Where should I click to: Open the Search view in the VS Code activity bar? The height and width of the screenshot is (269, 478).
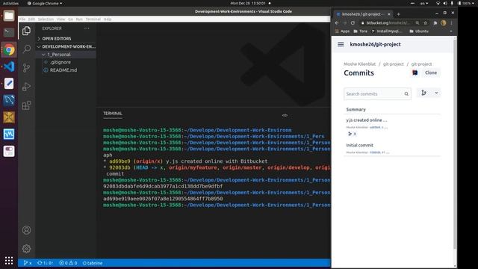tap(27, 49)
